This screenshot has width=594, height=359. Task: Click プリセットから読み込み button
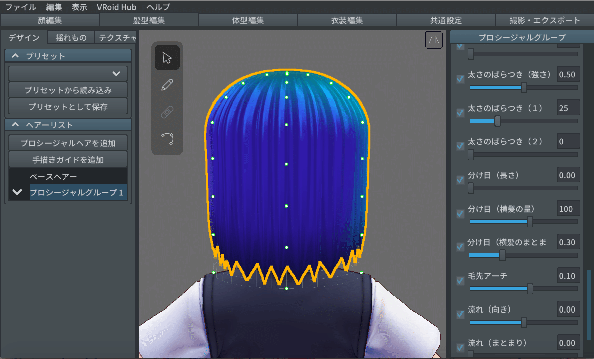(68, 90)
